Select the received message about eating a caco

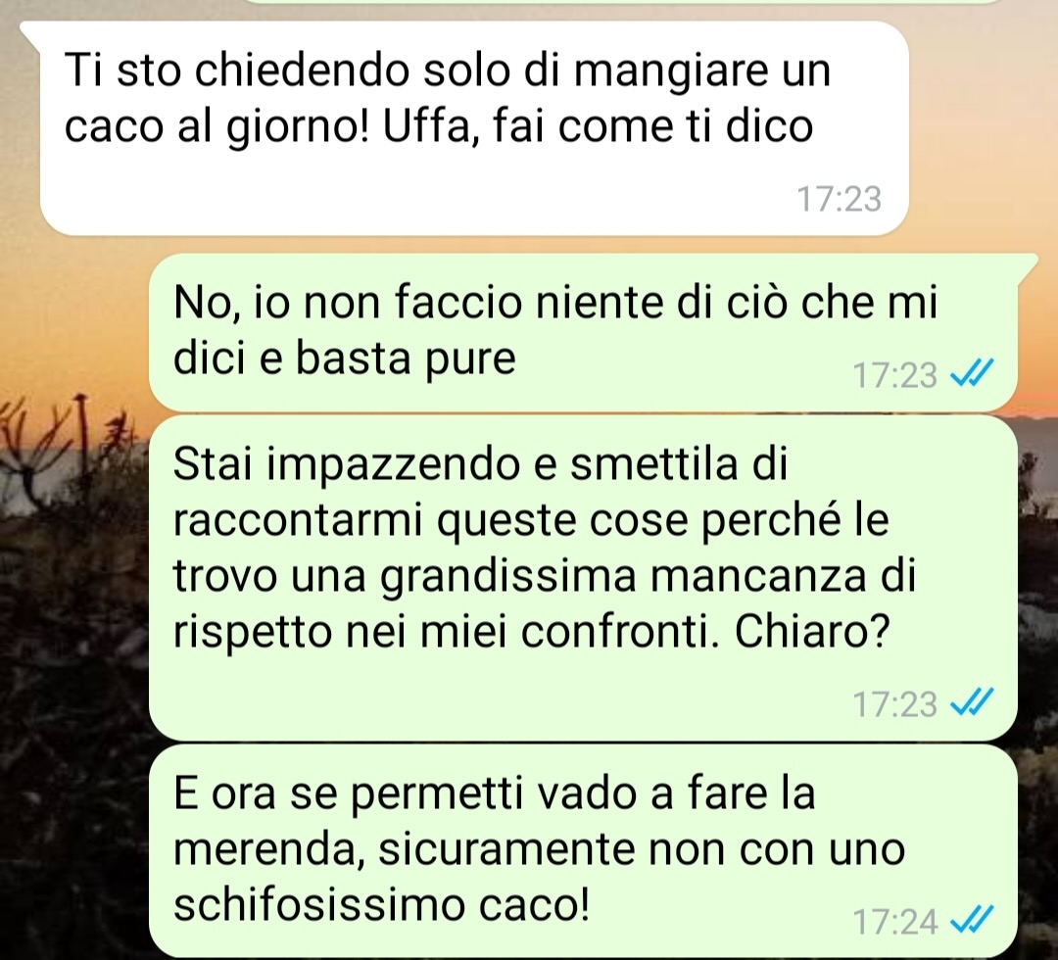point(474,128)
